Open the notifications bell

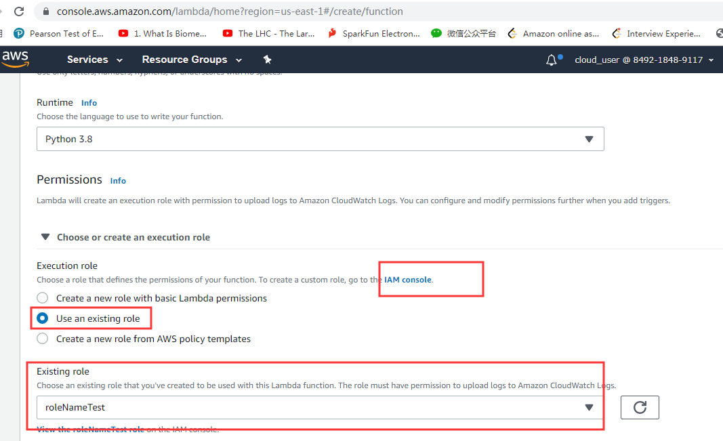[x=551, y=59]
